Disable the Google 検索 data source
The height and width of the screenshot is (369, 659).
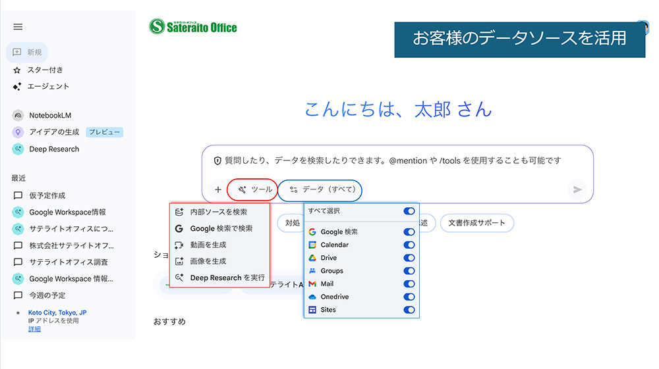(409, 232)
